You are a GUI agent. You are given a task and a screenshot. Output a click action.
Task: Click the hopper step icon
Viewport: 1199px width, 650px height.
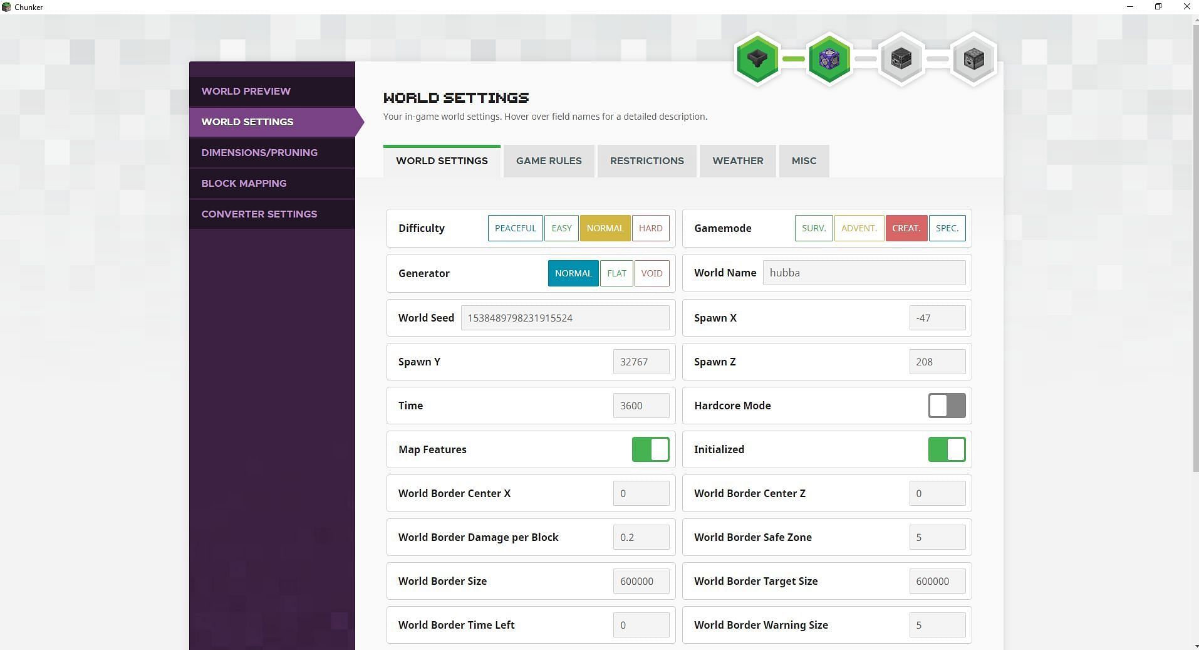click(x=757, y=59)
